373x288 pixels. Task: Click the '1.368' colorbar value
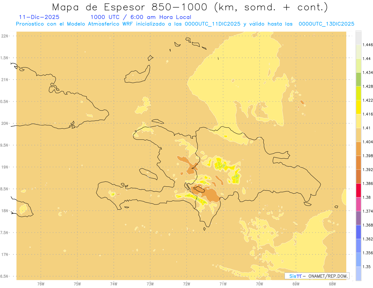click(x=368, y=225)
